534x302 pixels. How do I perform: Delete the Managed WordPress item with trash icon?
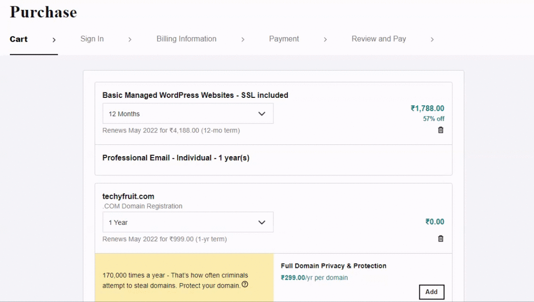(x=441, y=130)
